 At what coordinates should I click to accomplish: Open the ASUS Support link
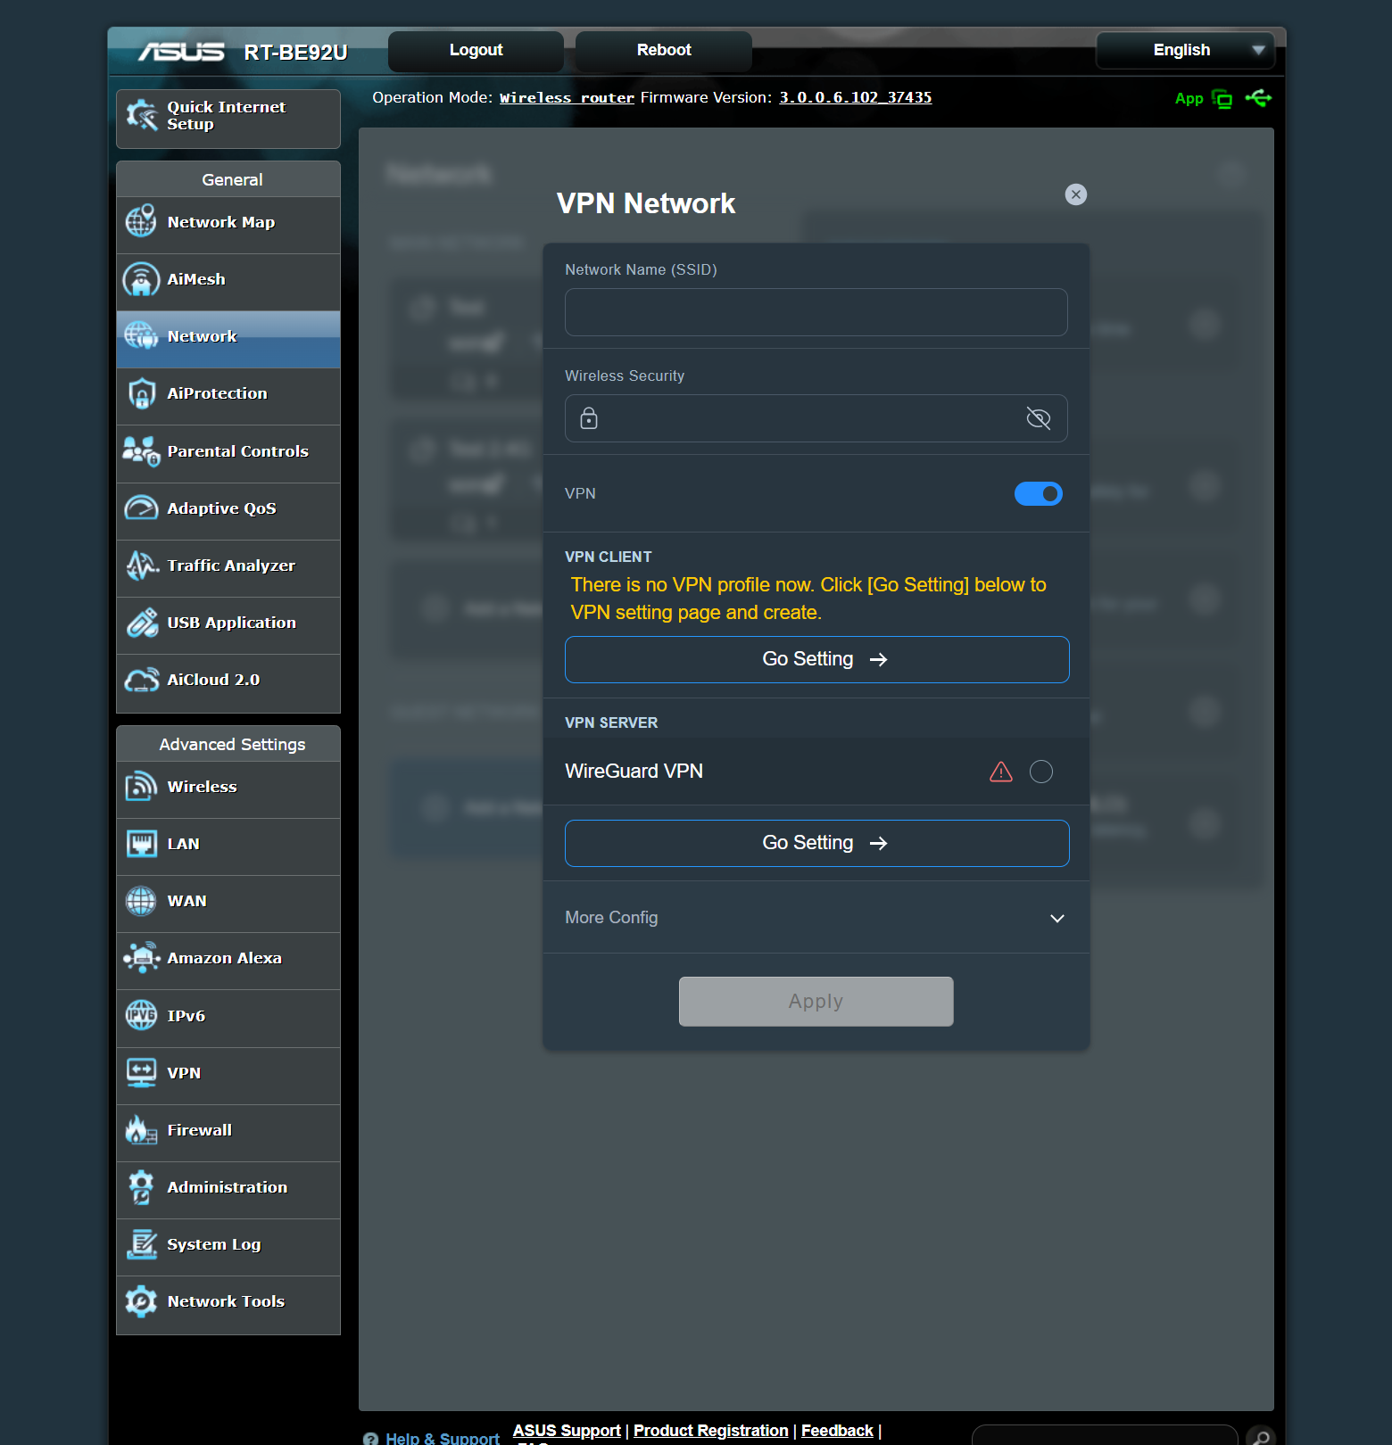point(567,1431)
